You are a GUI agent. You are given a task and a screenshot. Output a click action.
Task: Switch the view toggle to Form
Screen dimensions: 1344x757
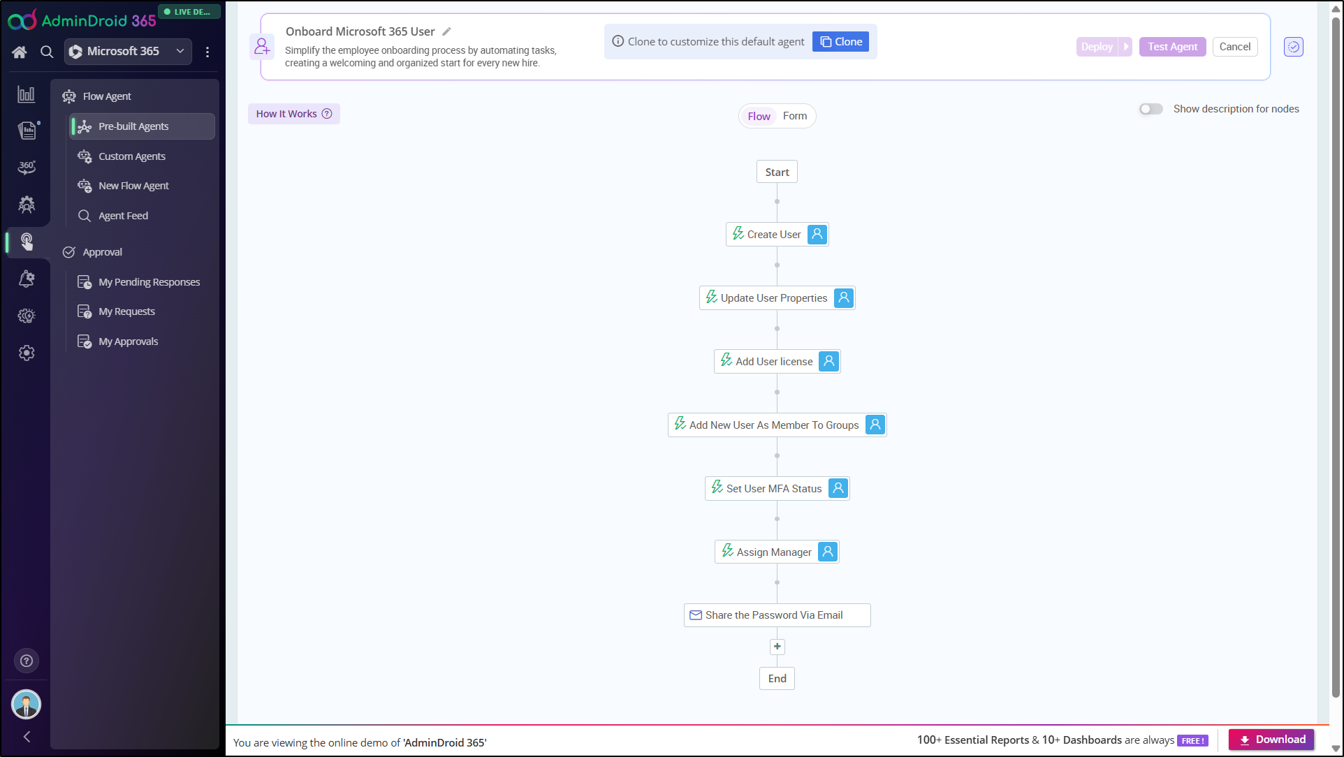point(795,115)
